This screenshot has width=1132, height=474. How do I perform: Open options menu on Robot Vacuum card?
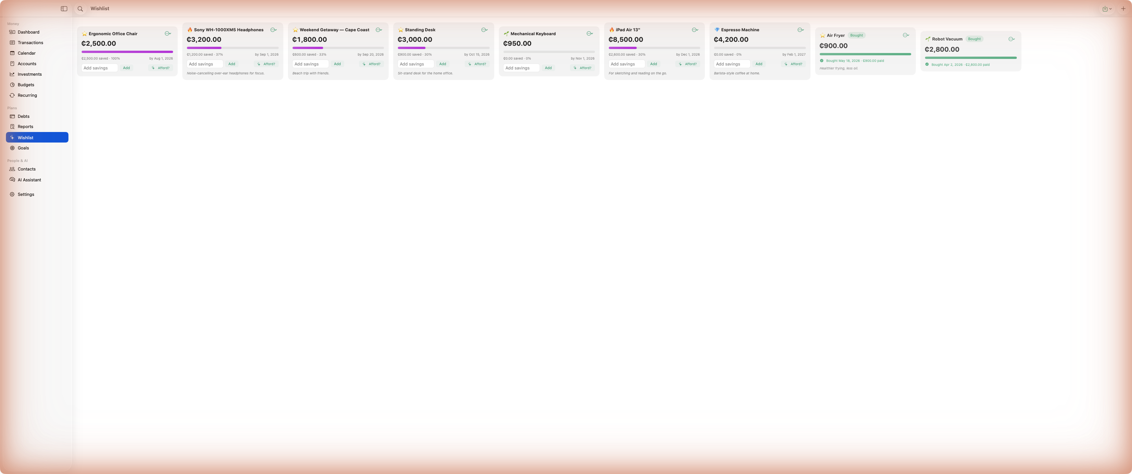[1011, 39]
